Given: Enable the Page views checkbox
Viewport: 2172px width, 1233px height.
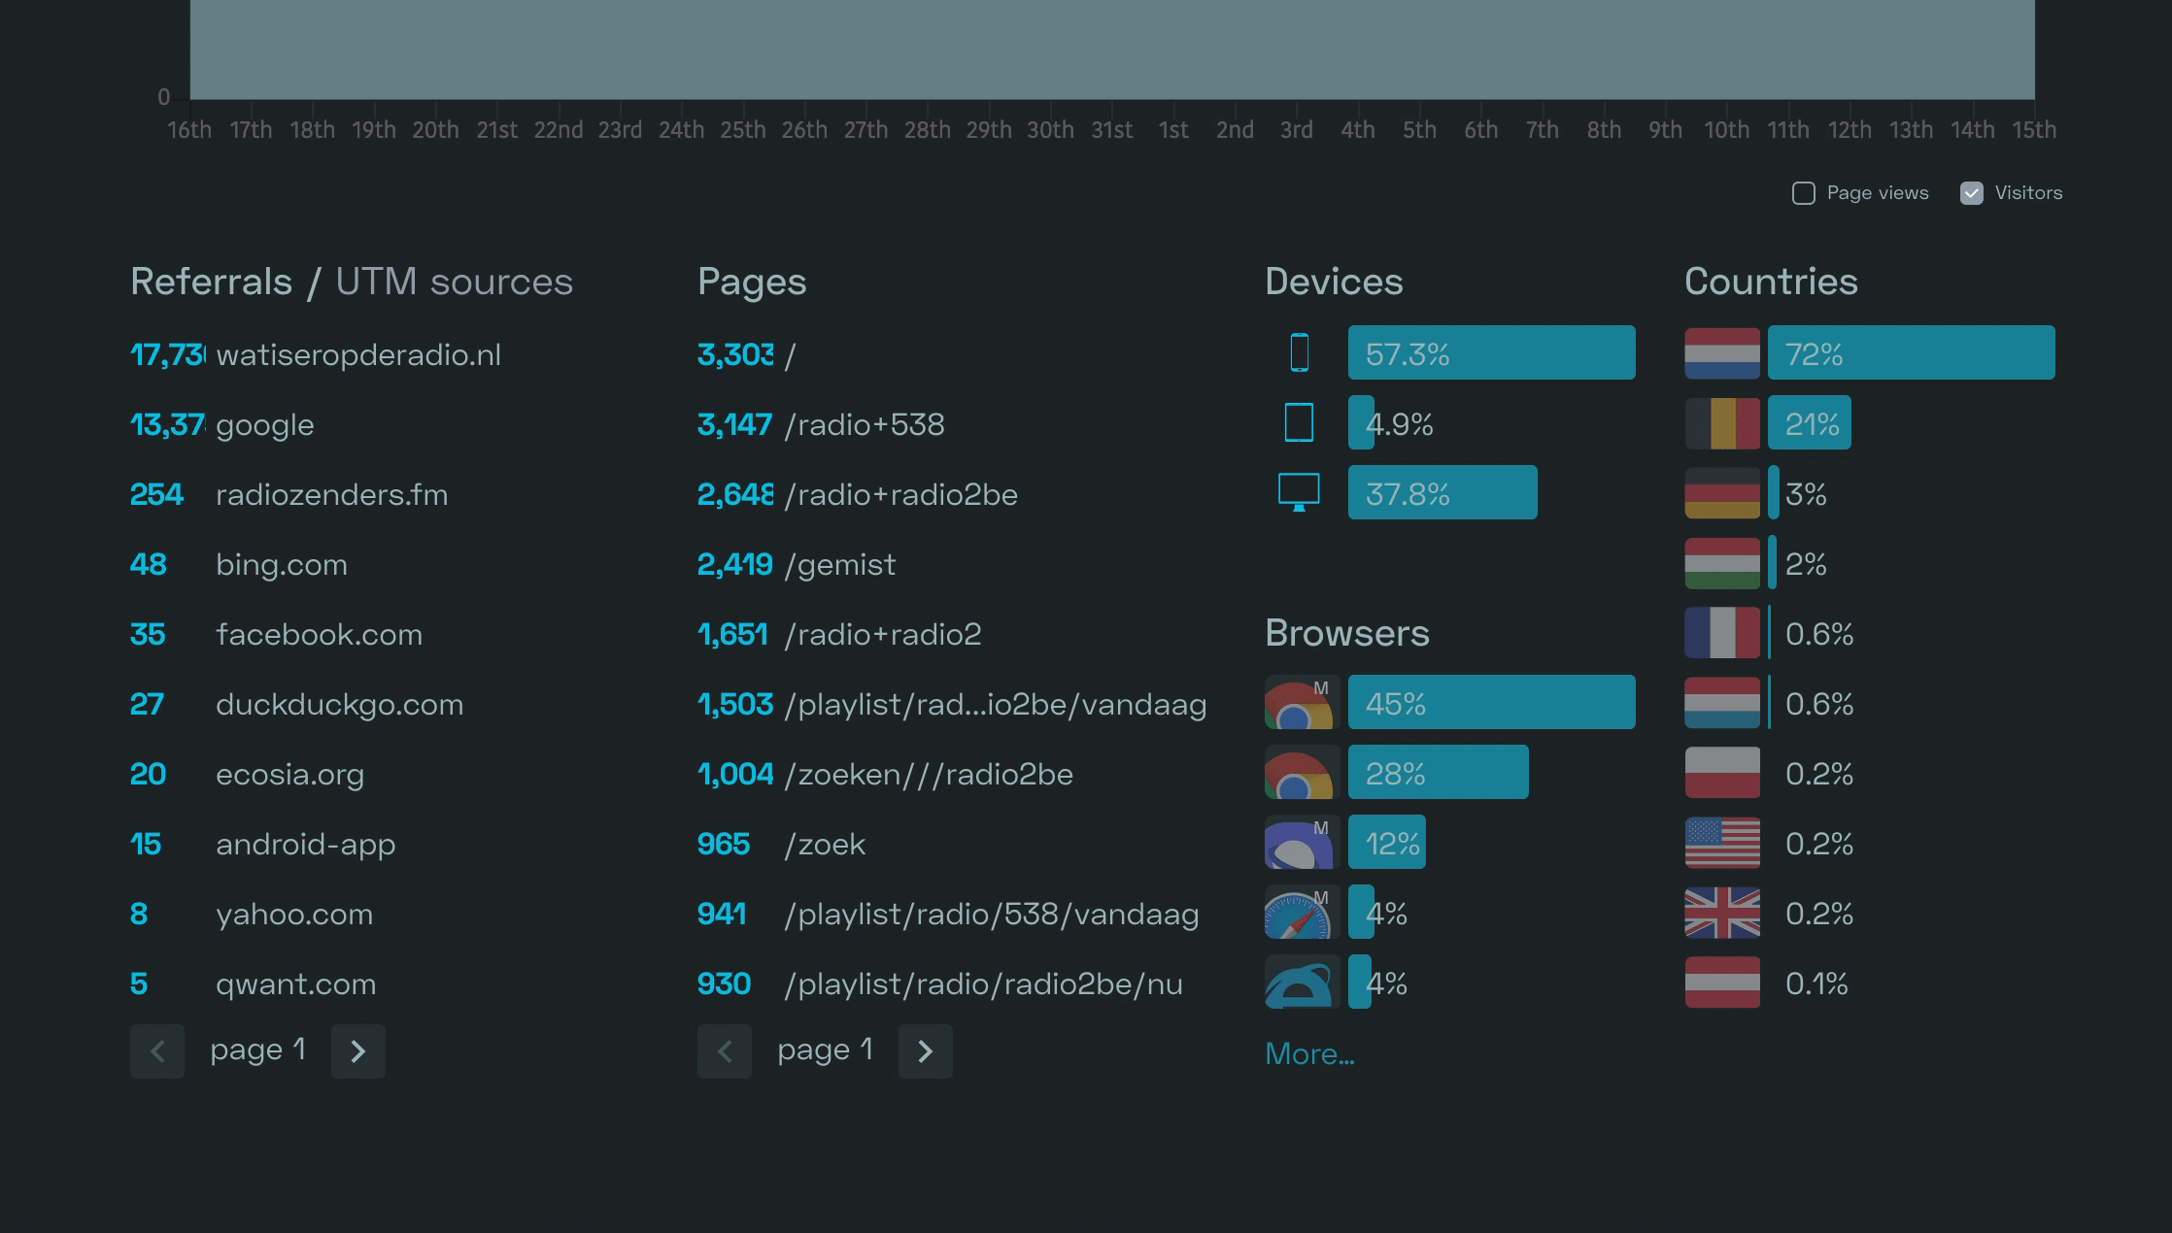Looking at the screenshot, I should tap(1804, 192).
